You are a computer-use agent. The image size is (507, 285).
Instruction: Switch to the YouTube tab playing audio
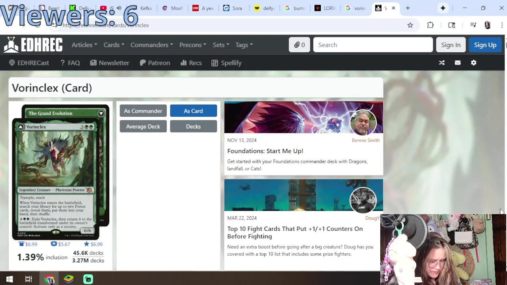click(x=111, y=8)
